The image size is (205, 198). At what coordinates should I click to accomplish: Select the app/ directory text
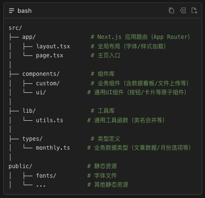pos(29,37)
